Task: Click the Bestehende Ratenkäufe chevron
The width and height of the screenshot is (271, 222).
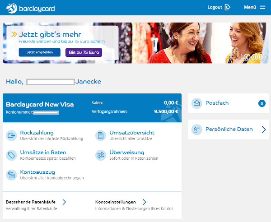Action: coord(64,202)
